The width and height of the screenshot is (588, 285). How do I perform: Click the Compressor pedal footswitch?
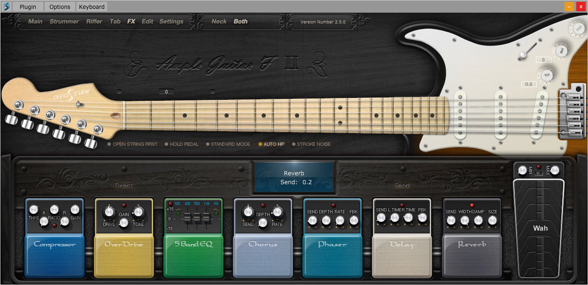point(54,255)
